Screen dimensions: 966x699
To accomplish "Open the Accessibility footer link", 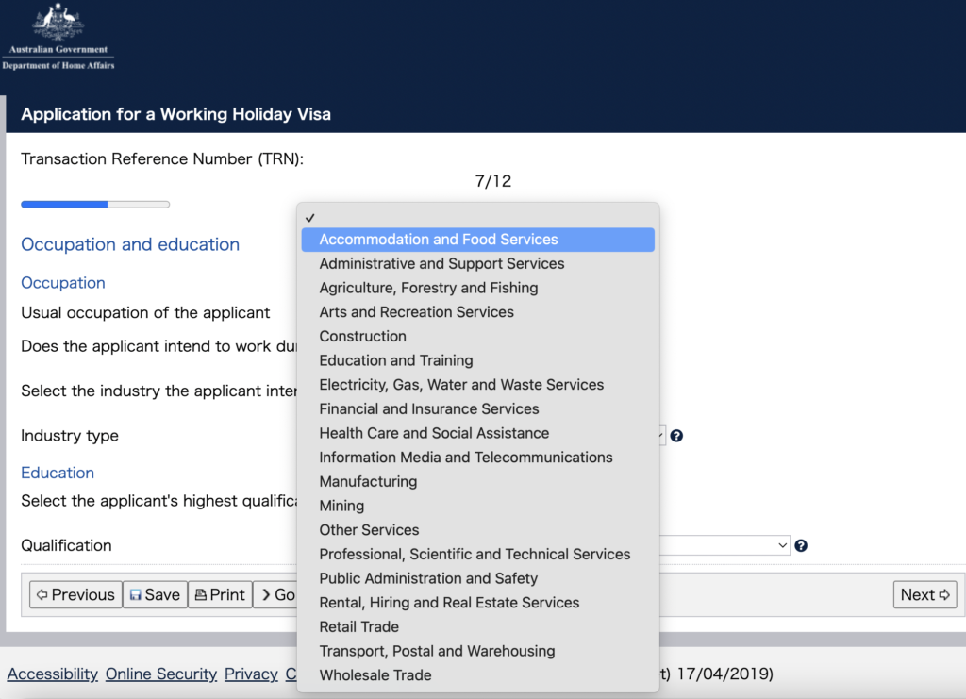I will 52,674.
